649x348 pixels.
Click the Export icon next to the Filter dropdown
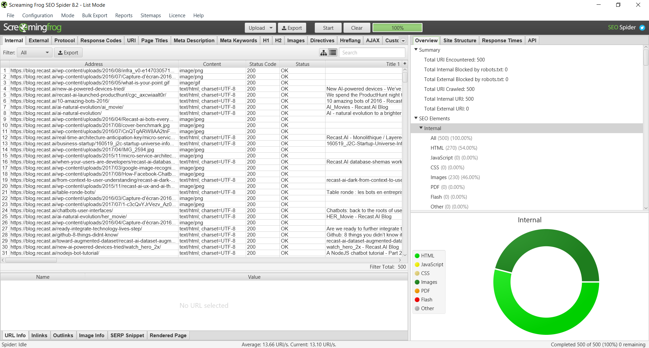point(68,52)
